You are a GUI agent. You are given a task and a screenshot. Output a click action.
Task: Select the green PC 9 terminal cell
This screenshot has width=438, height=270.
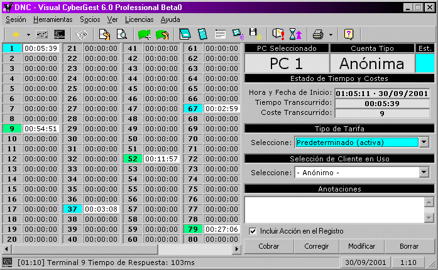coord(11,129)
